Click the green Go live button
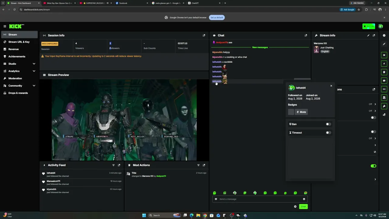This screenshot has height=219, width=389. (x=369, y=26)
